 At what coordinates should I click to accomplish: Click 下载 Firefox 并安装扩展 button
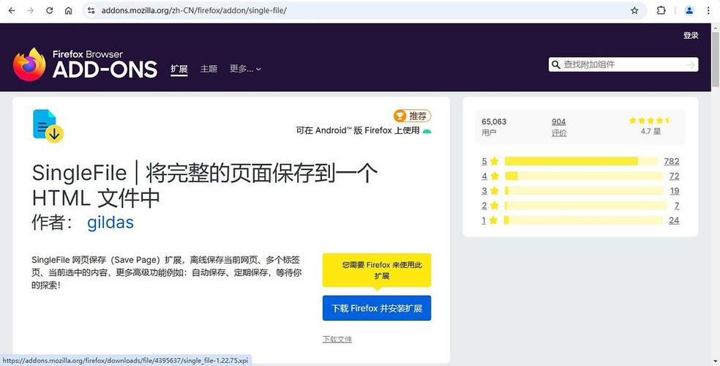(377, 308)
